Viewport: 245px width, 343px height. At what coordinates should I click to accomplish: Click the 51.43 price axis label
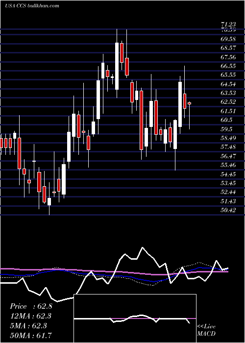(x=228, y=201)
